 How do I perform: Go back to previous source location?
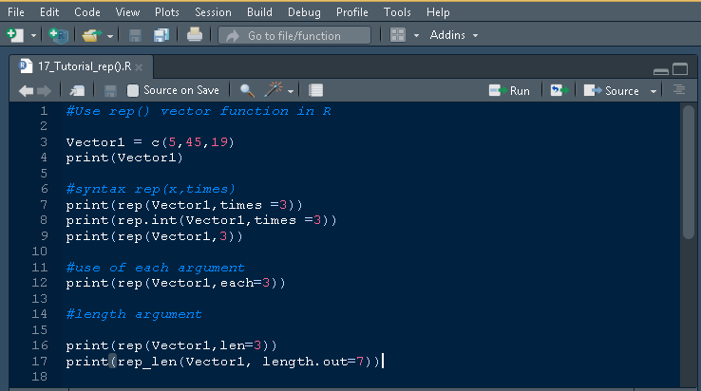coord(27,91)
